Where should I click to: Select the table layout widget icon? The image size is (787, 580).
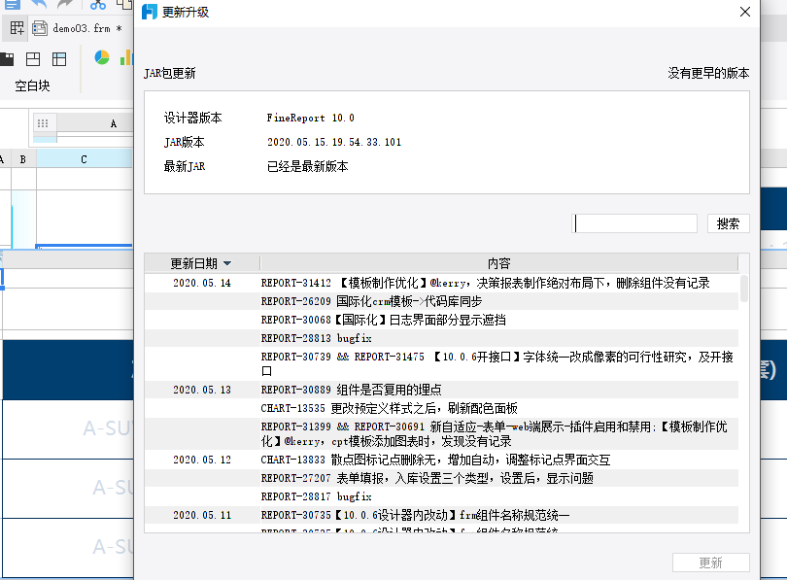(59, 59)
